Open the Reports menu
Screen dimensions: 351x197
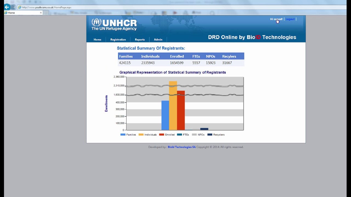click(x=140, y=39)
